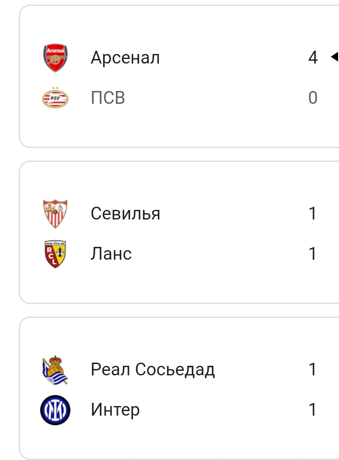This screenshot has width=339, height=460.
Task: Tap the Реал Сосьедад team name
Action: pos(153,369)
